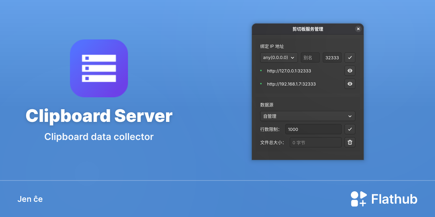Image resolution: width=435 pixels, height=217 pixels.
Task: Expand the 自管理 data source dropdown
Action: click(308, 116)
